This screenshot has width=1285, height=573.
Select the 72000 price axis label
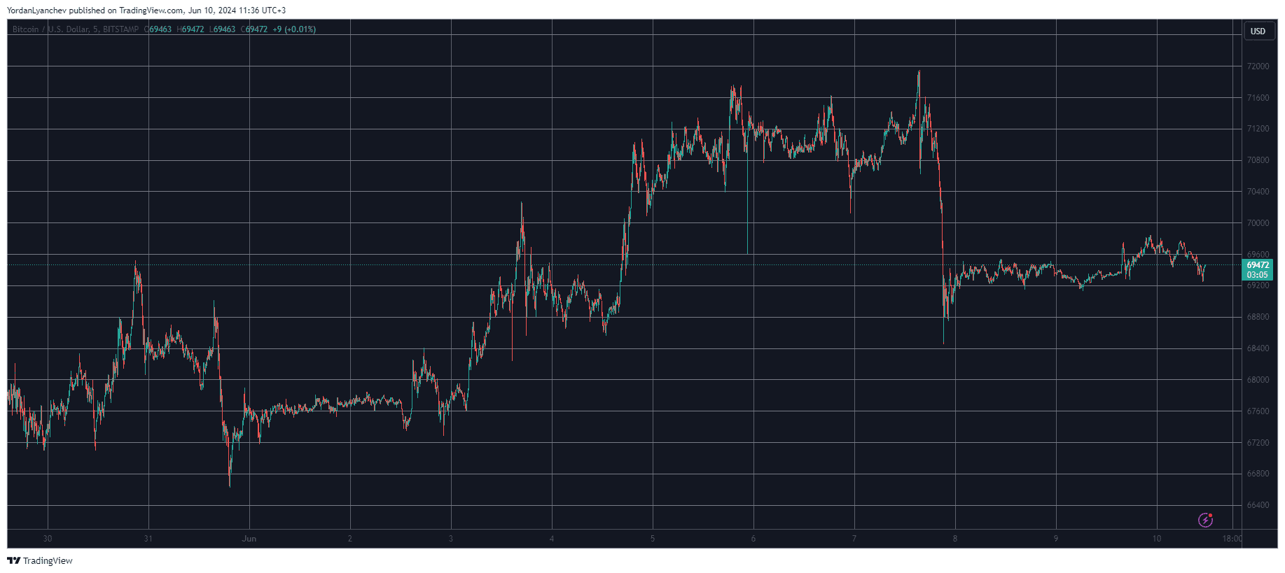1258,66
